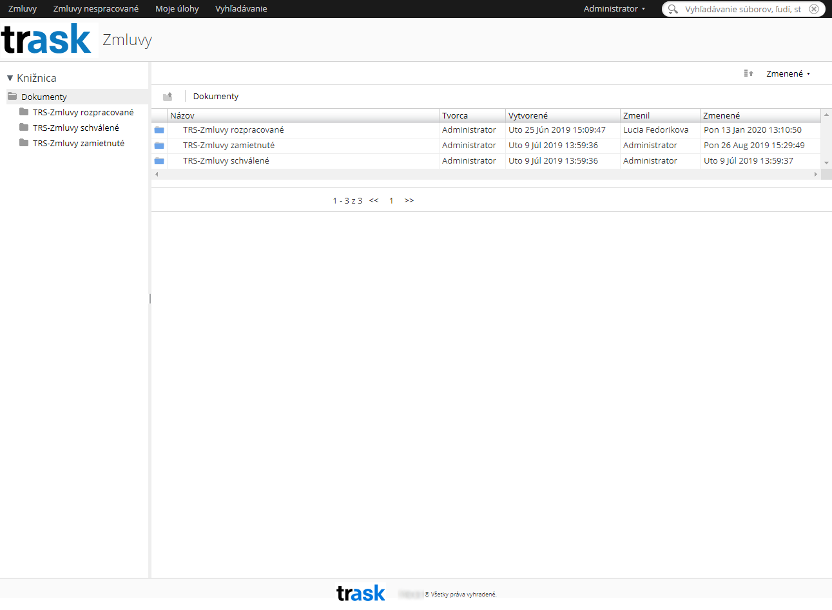The image size is (832, 610).
Task: Open TRS-Zmluvy rozpracované in the table
Action: click(x=233, y=129)
